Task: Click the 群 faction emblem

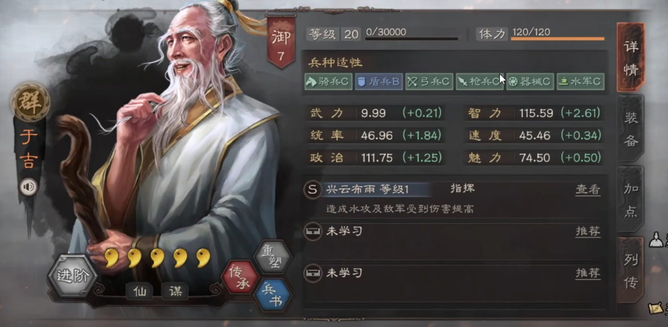Action: pyautogui.click(x=30, y=102)
